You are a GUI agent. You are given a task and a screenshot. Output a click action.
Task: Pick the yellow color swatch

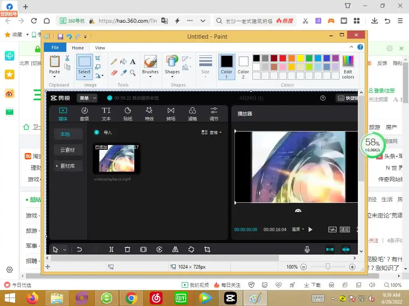(x=300, y=58)
